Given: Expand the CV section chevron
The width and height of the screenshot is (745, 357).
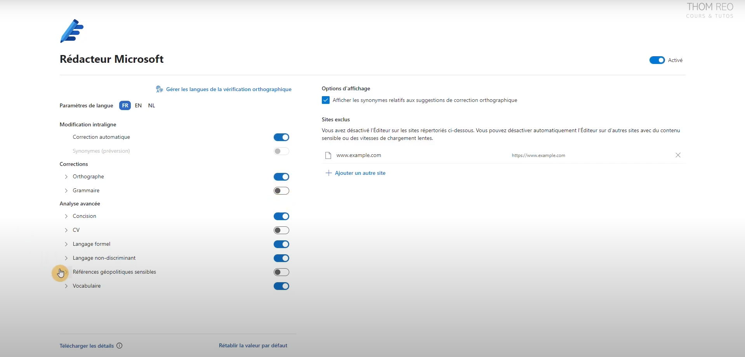Looking at the screenshot, I should pos(66,230).
